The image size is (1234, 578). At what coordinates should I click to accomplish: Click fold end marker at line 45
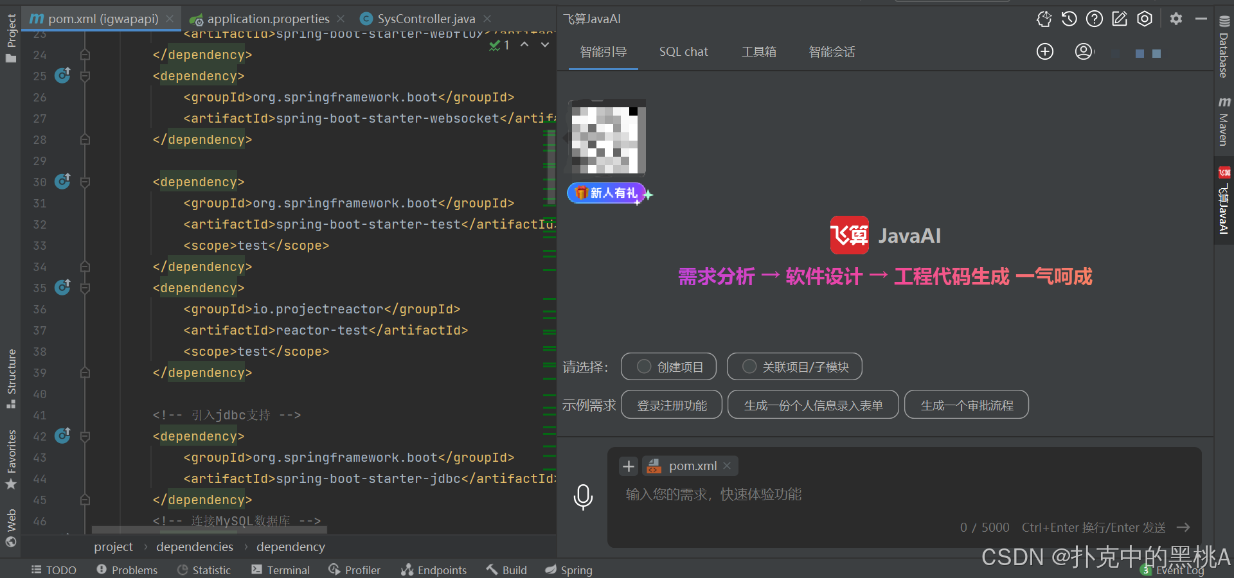coord(85,500)
